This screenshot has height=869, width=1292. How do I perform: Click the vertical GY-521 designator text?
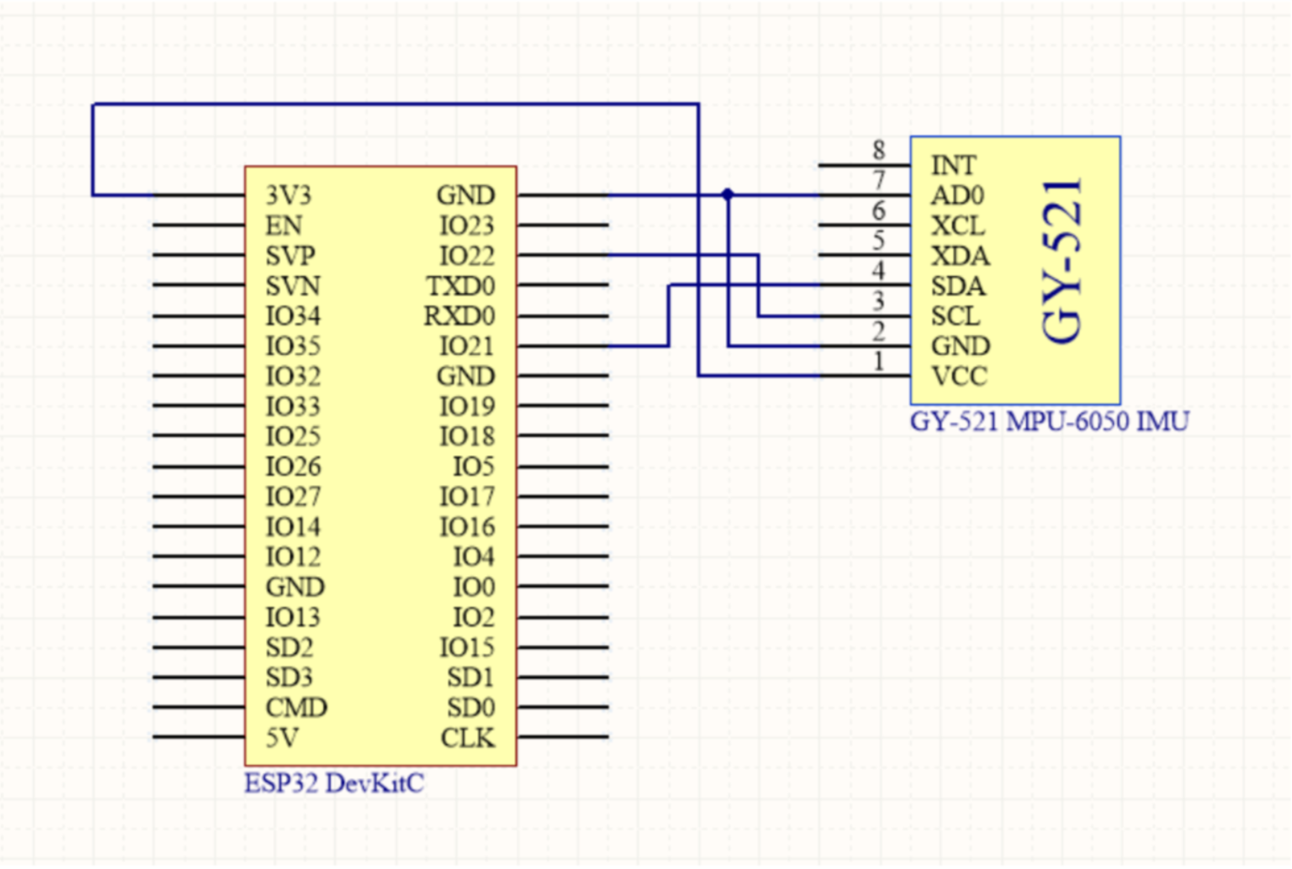tap(1064, 262)
